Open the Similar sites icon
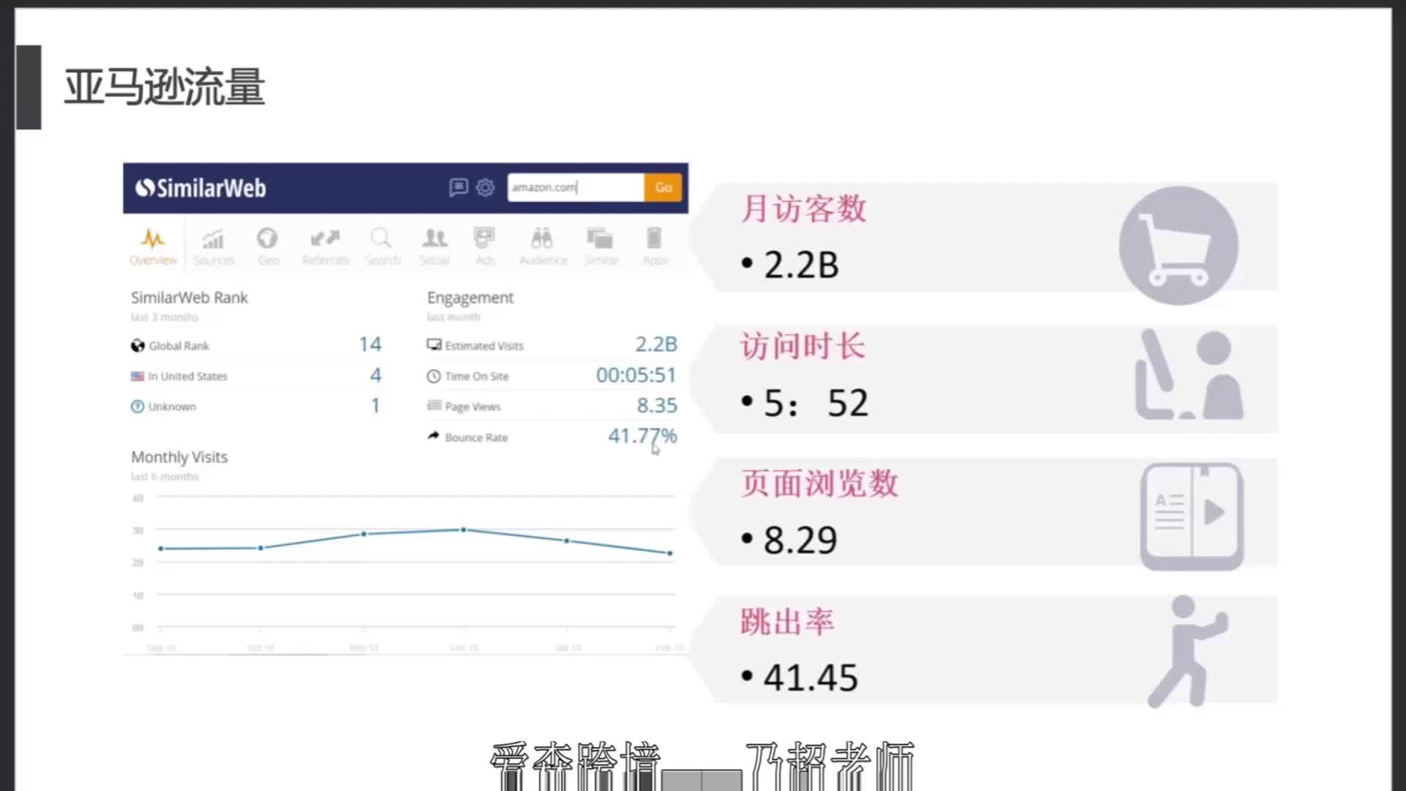 [600, 239]
